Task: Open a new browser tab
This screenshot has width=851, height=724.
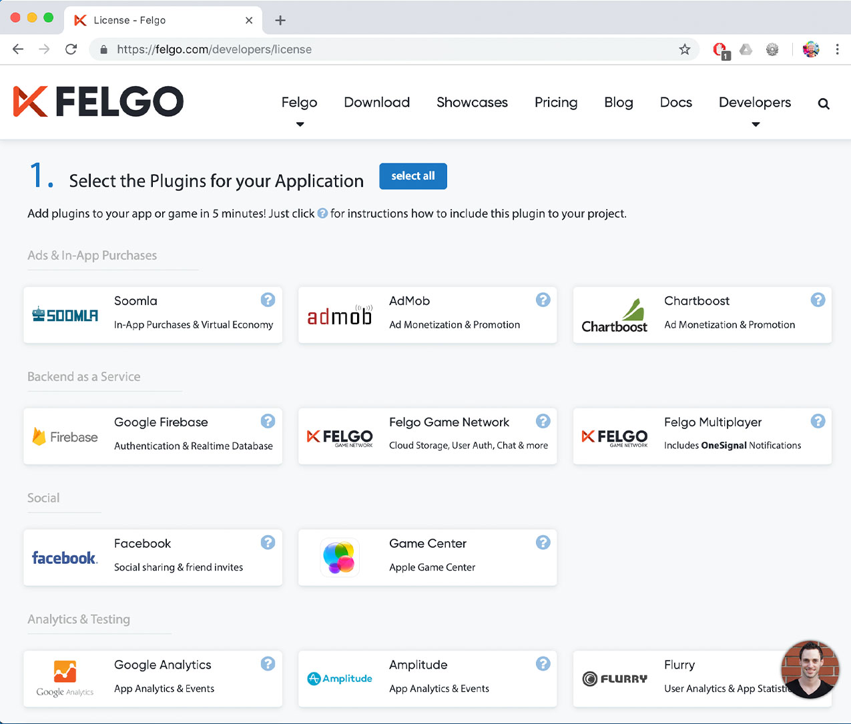Action: click(x=280, y=20)
